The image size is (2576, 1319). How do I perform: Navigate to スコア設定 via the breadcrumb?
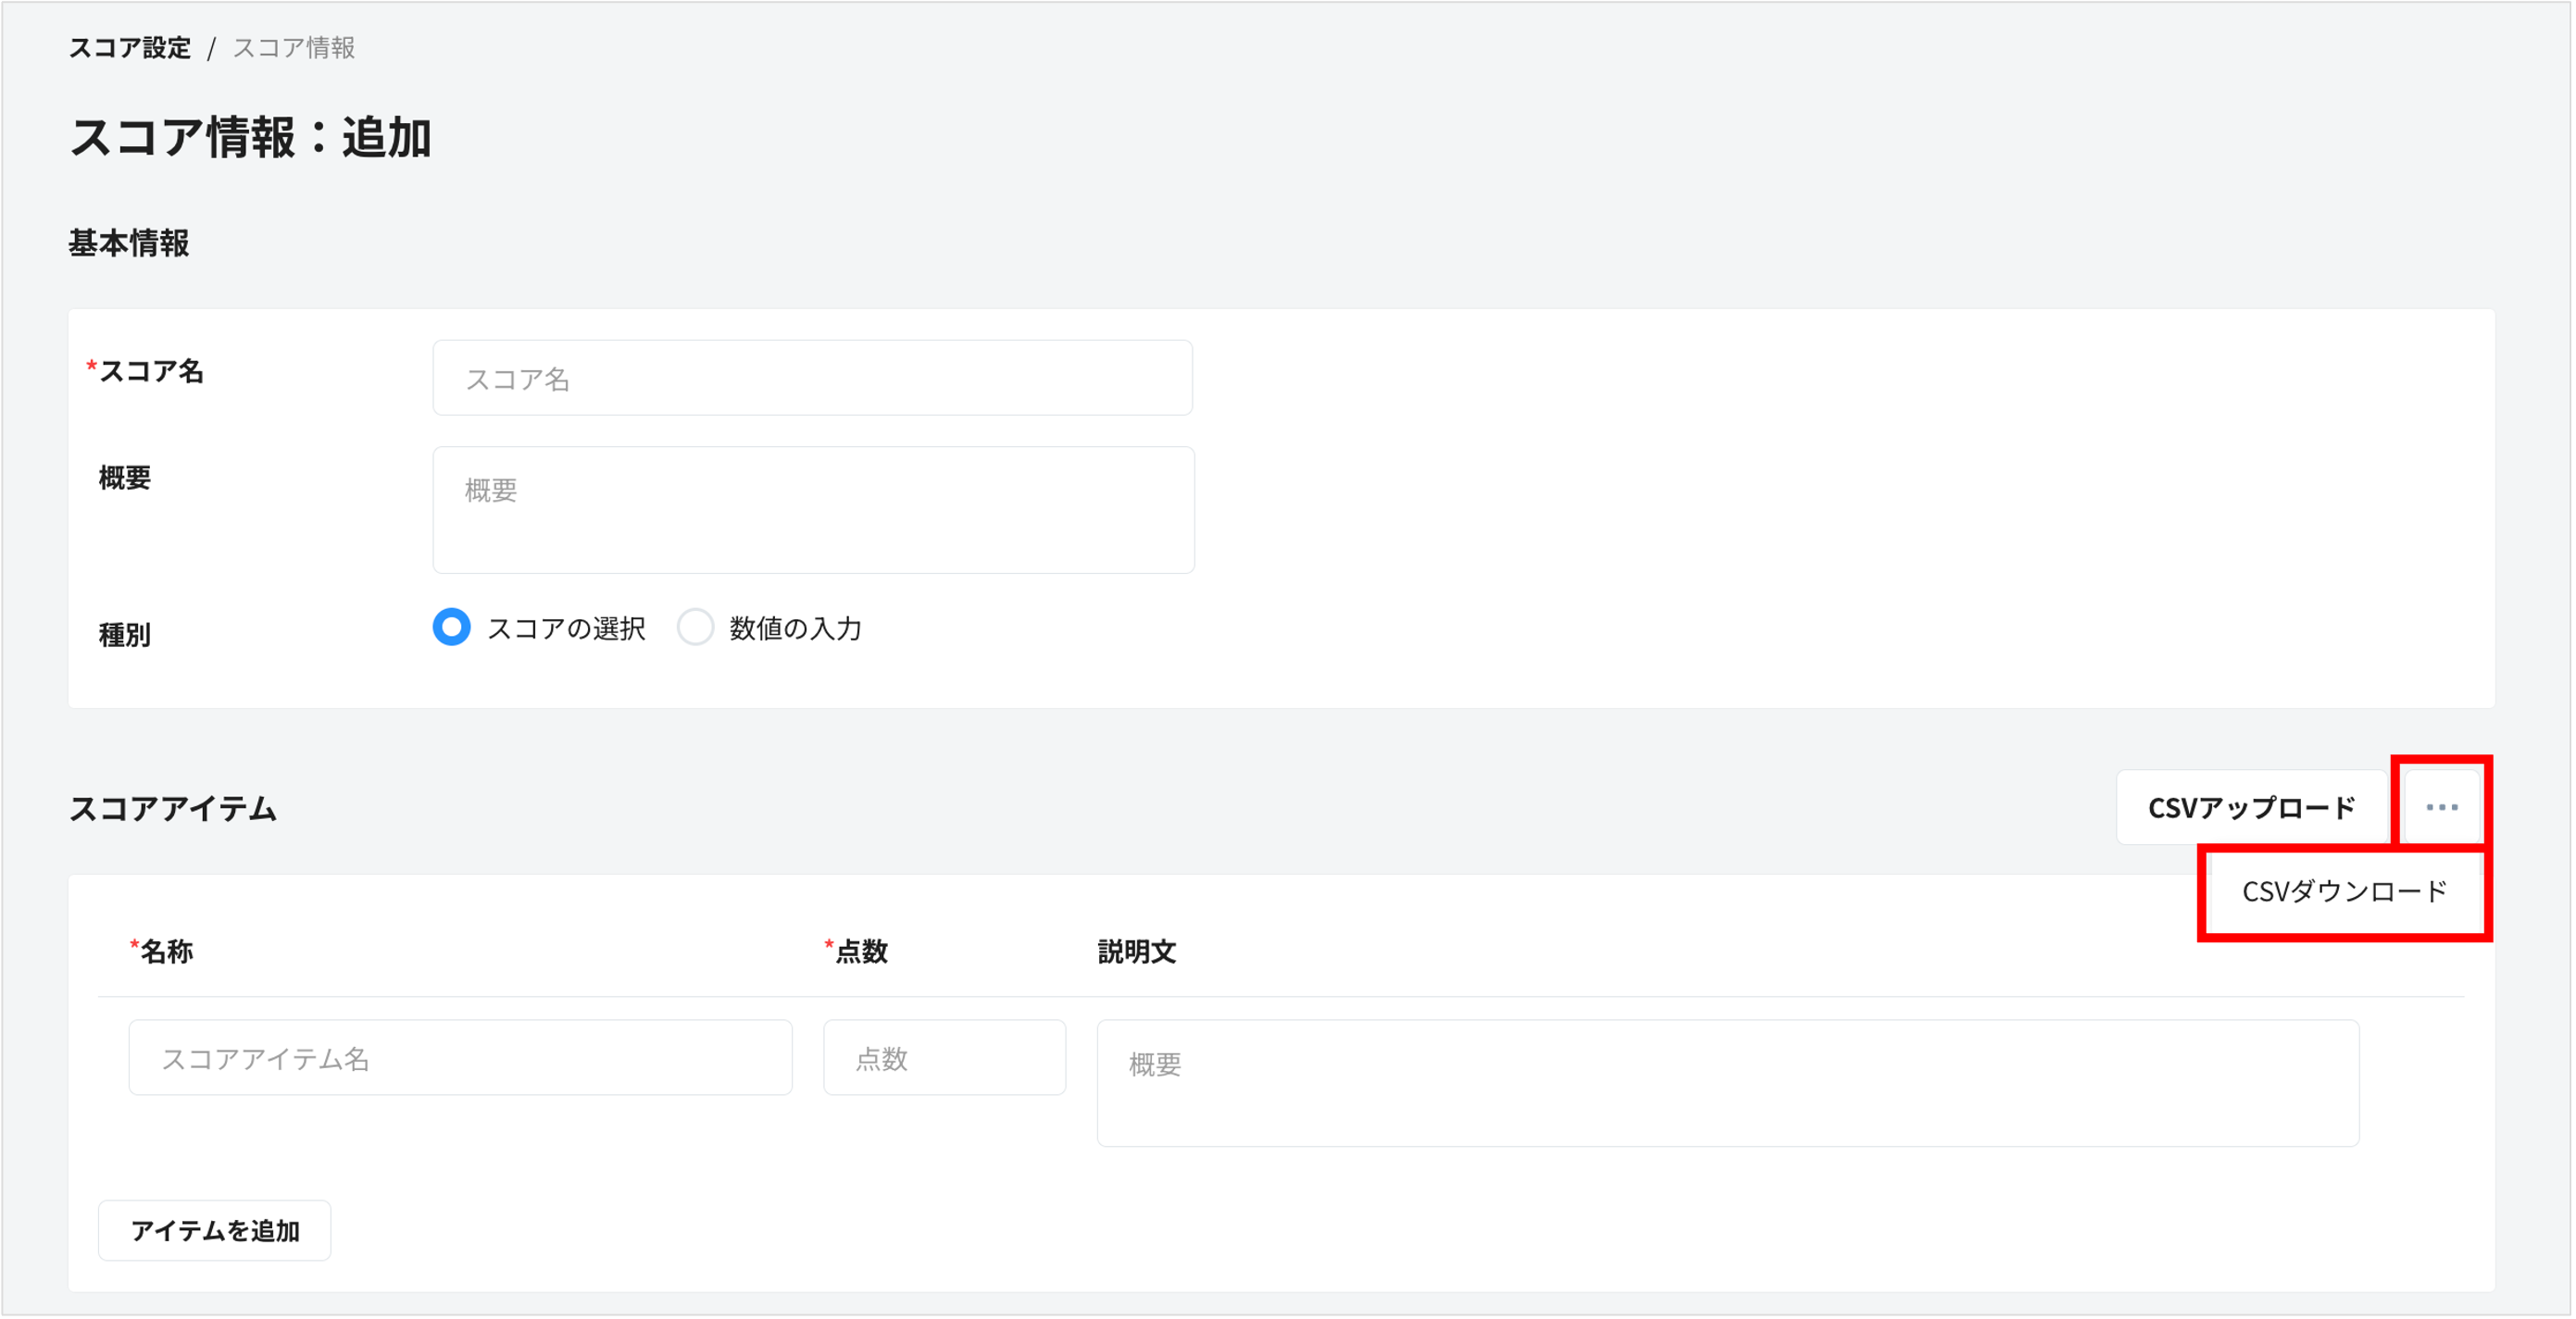tap(129, 46)
